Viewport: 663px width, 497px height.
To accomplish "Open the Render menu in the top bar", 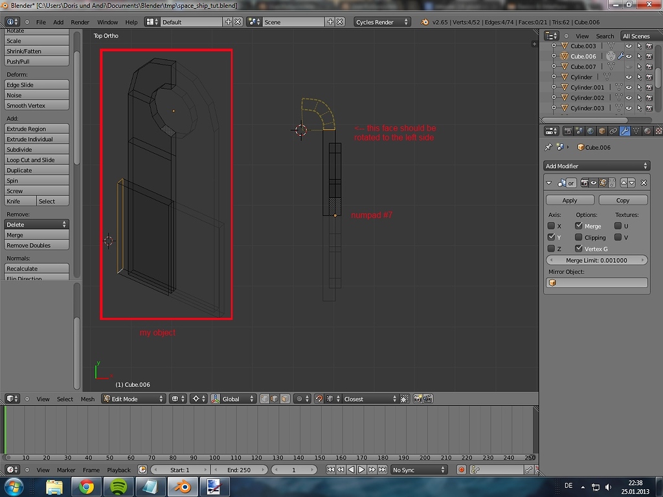I will tap(80, 22).
